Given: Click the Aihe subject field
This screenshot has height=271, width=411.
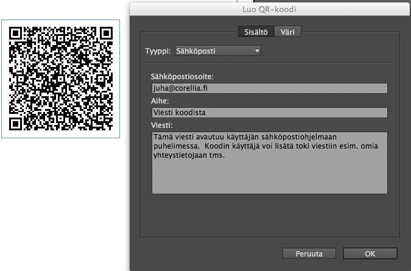Looking at the screenshot, I should click(270, 113).
